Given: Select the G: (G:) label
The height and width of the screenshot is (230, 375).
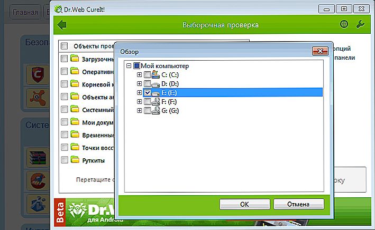Looking at the screenshot, I should [170, 111].
